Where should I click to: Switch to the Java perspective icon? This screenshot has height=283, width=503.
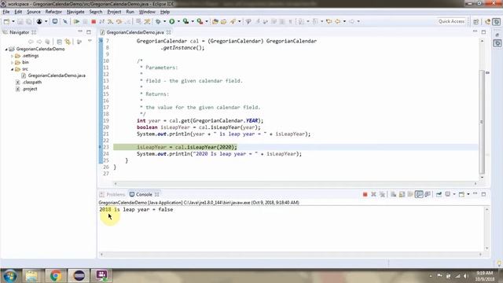tap(488, 21)
